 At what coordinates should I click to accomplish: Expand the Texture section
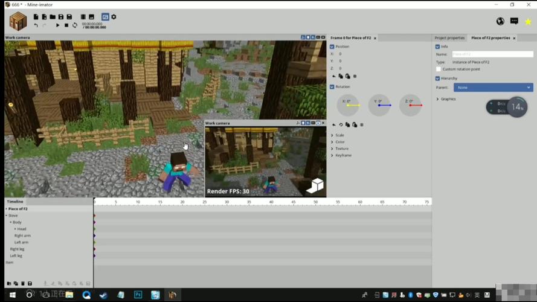(x=332, y=149)
